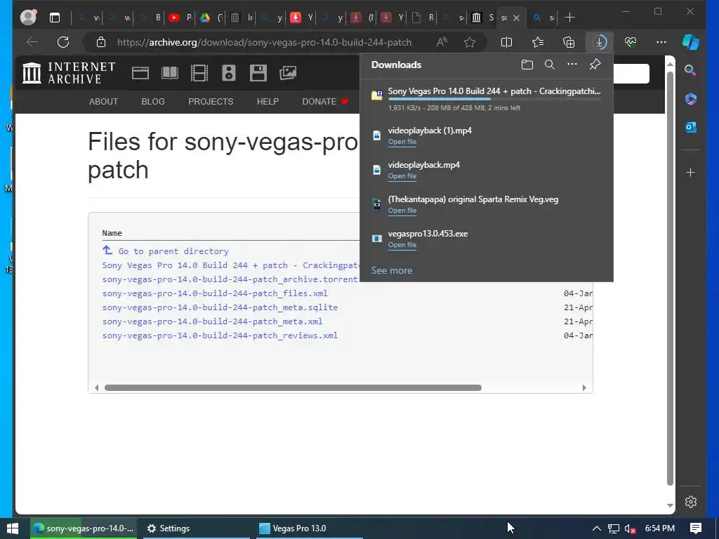Open the DONATE menu item
Viewport: 719px width, 539px height.
click(325, 102)
